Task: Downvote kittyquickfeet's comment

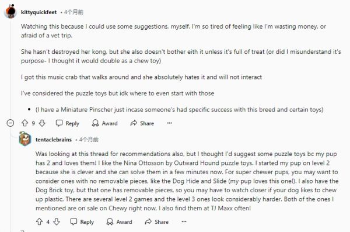Action: coord(42,123)
